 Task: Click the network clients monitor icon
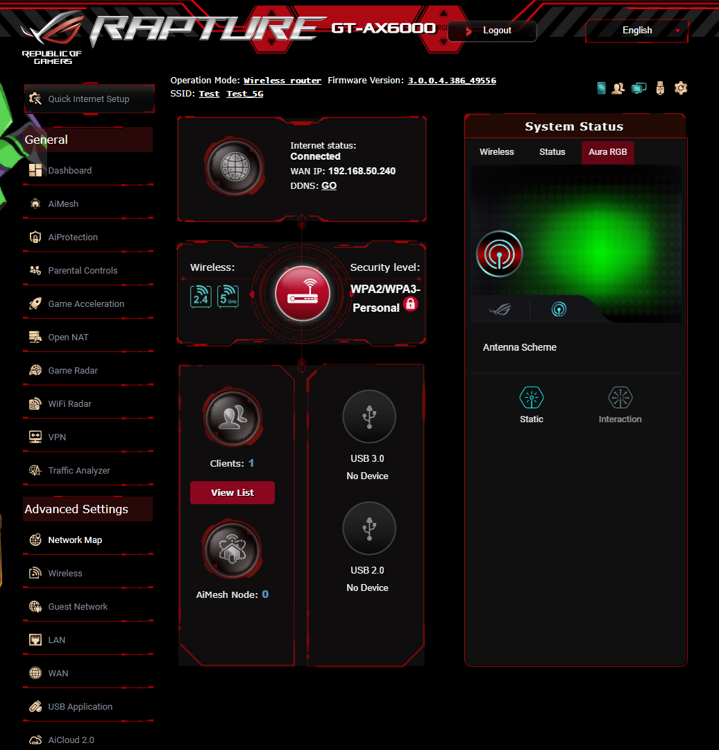click(638, 88)
